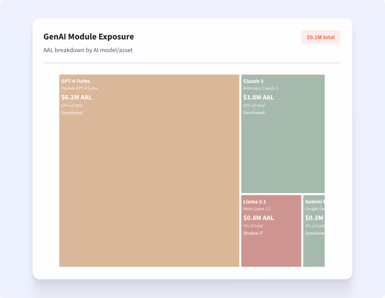Click the Sanctioned label on Claude 3

[254, 113]
